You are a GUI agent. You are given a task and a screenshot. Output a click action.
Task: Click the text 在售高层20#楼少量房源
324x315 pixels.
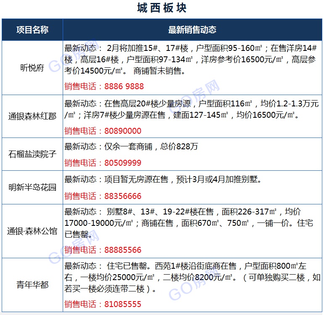click(147, 104)
